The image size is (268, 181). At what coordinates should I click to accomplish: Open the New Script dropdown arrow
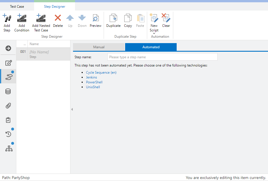[x=154, y=34]
